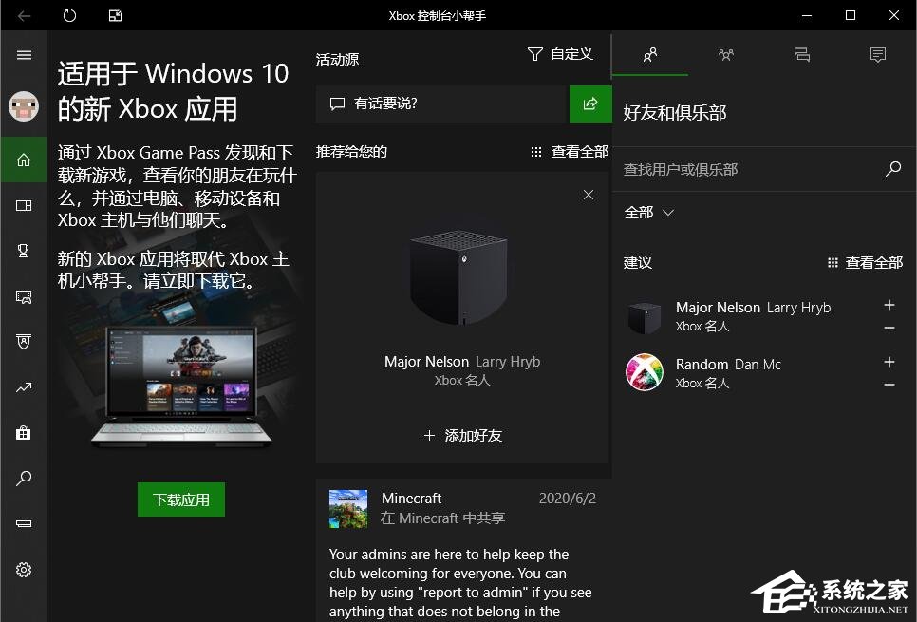Click the 有话要说? post field
This screenshot has height=622, width=917.
(x=442, y=104)
